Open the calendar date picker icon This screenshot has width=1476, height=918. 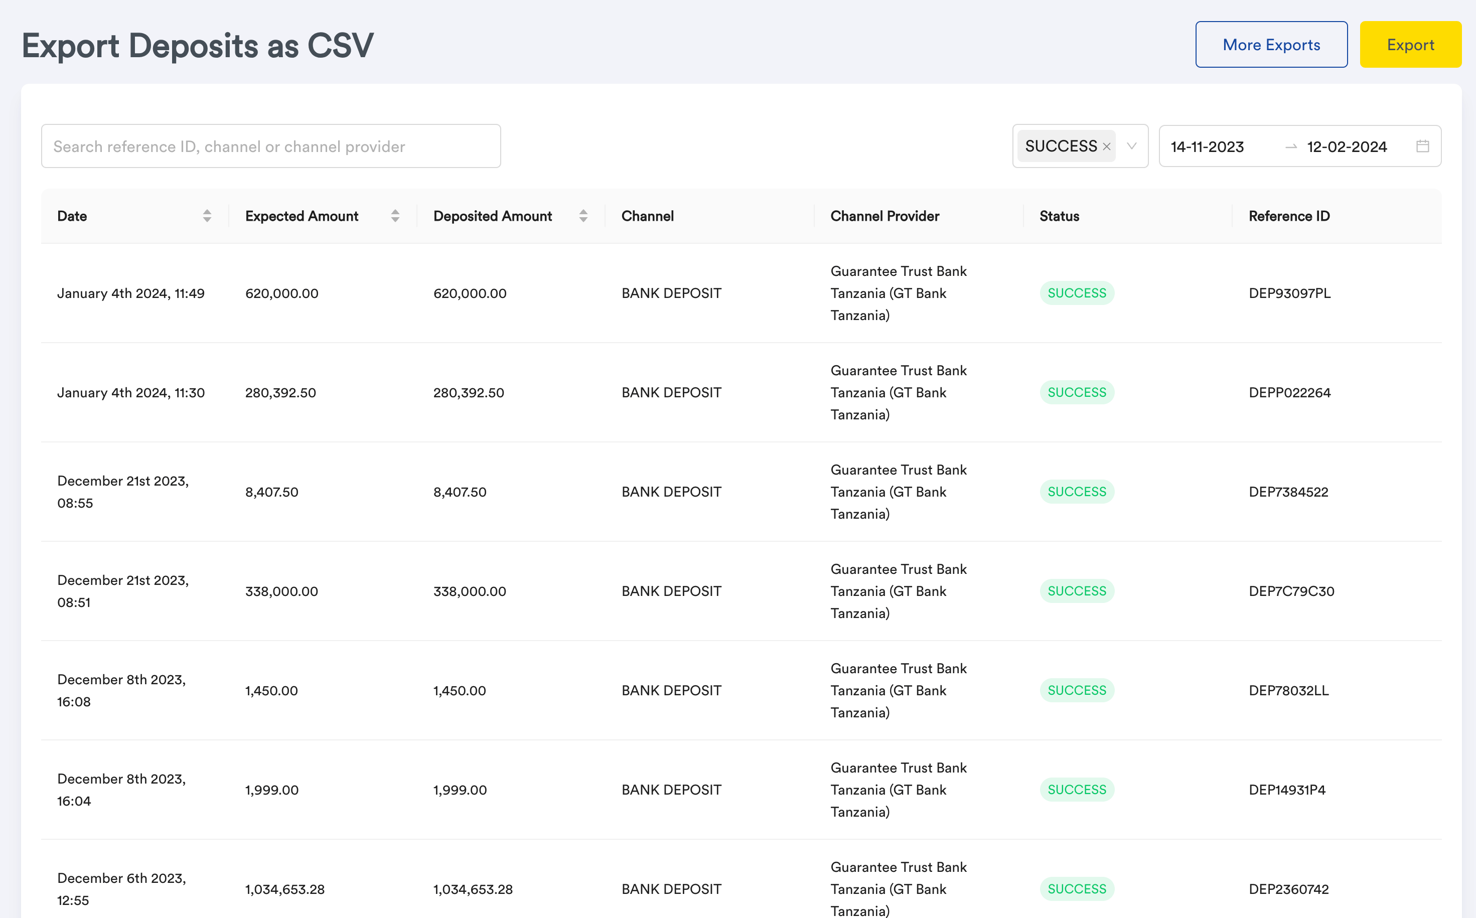coord(1423,146)
